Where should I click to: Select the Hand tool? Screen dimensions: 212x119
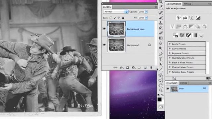point(161,85)
